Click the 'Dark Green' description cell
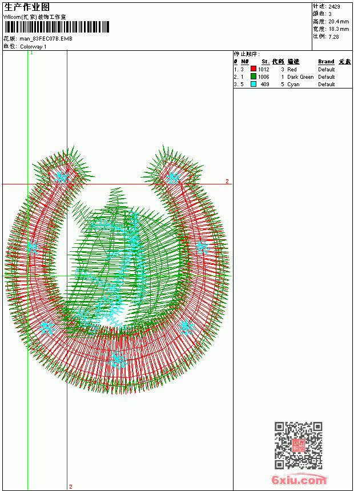 (300, 77)
